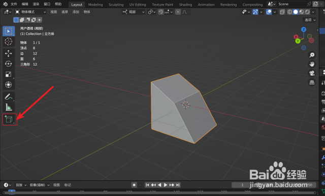Click the subtract selection mode icon
Image resolution: width=325 pixels, height=196 pixels.
tap(27, 20)
